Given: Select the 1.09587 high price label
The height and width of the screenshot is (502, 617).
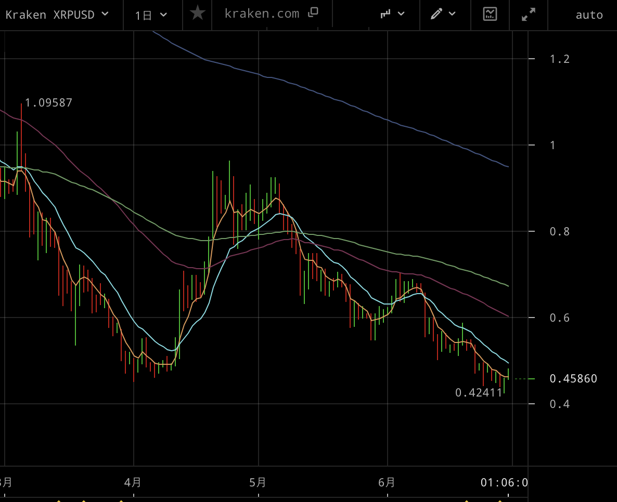Looking at the screenshot, I should coord(48,102).
